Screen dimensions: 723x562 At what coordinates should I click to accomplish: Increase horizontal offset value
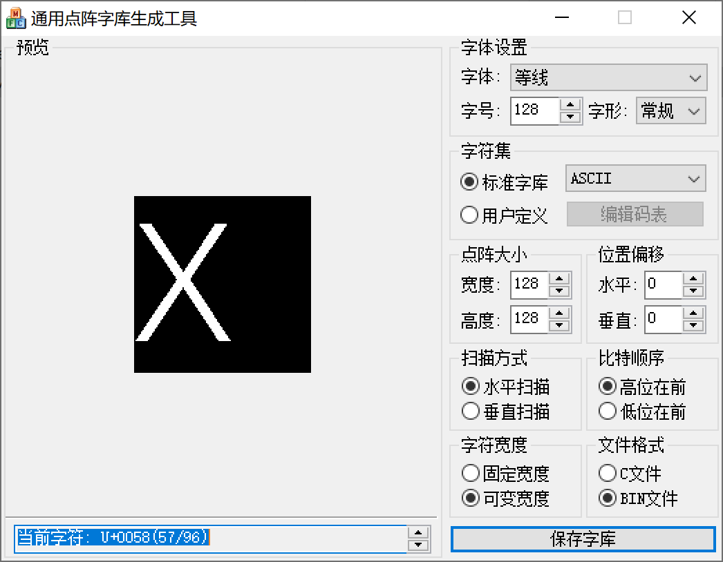coord(694,278)
